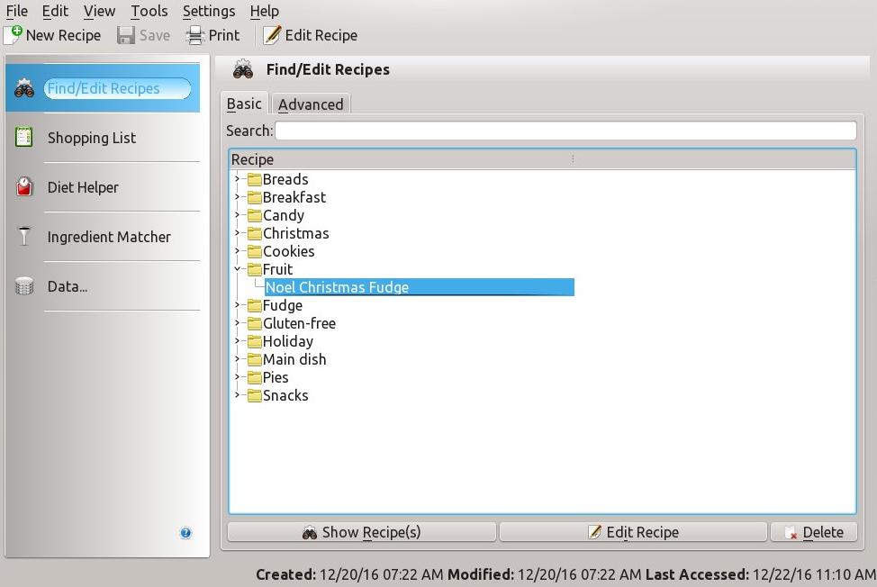
Task: Select the Noel Christmas Fudge recipe
Action: pyautogui.click(x=419, y=287)
